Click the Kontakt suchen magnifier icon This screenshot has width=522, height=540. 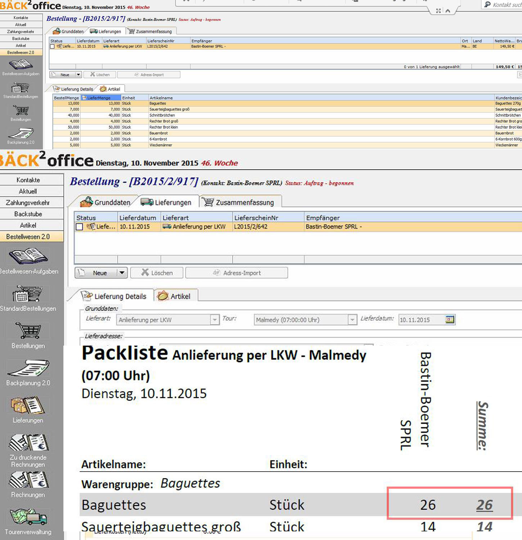click(x=487, y=4)
